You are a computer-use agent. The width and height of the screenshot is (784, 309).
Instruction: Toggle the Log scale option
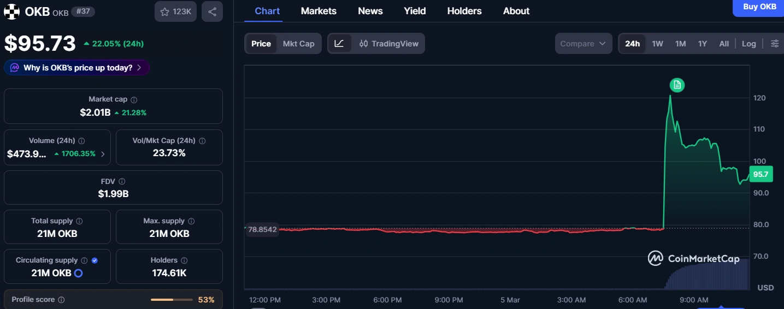(x=748, y=44)
